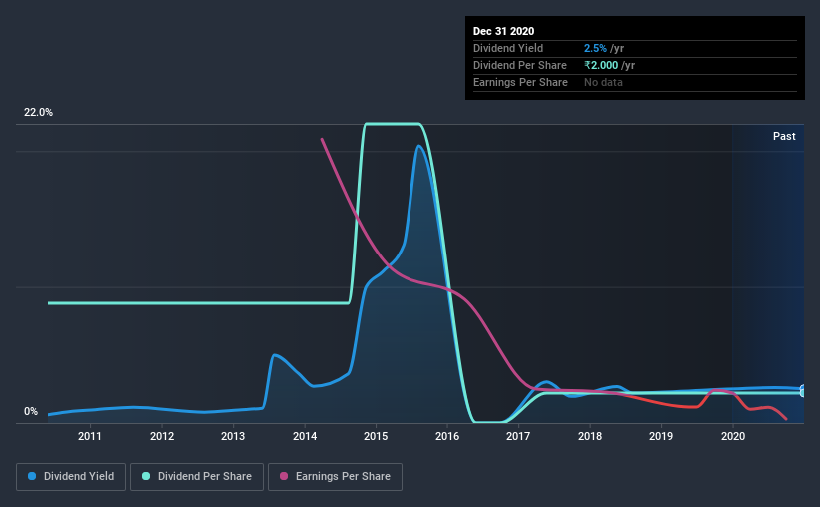Click the pink Earnings Per Share legend dot
Screen dimensions: 820x507
(284, 476)
